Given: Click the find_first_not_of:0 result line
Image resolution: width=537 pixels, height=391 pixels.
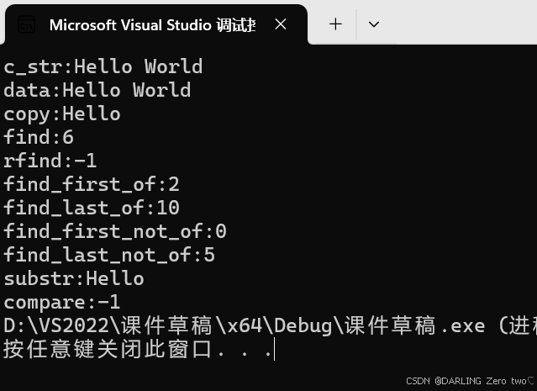Looking at the screenshot, I should click(115, 231).
